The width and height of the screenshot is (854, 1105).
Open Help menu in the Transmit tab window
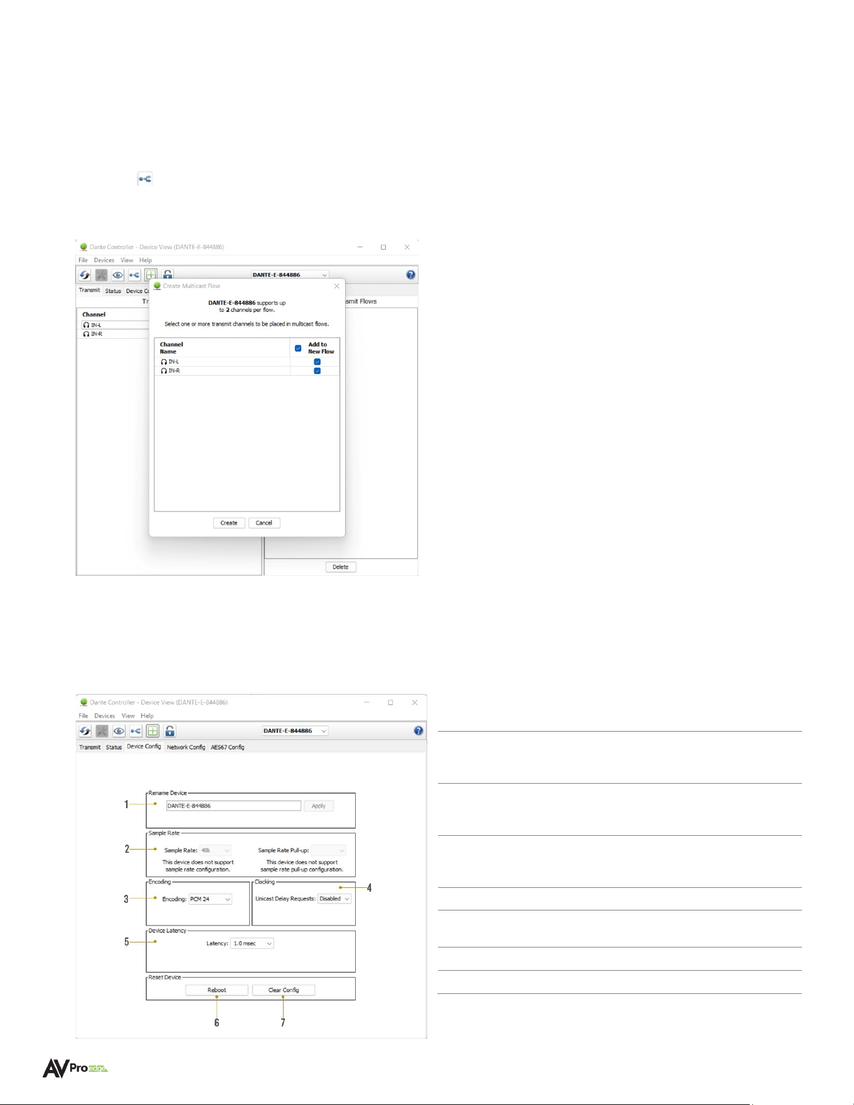146,260
